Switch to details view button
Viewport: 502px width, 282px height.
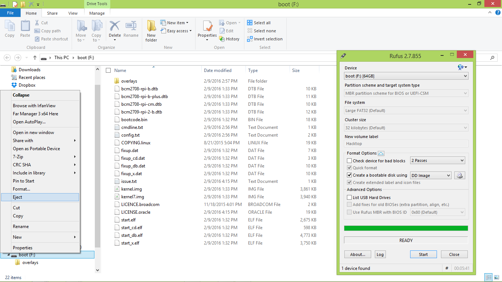click(x=489, y=278)
